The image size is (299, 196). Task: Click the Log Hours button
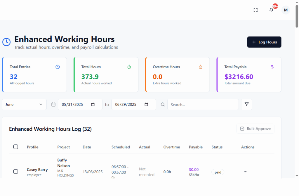pos(264,42)
